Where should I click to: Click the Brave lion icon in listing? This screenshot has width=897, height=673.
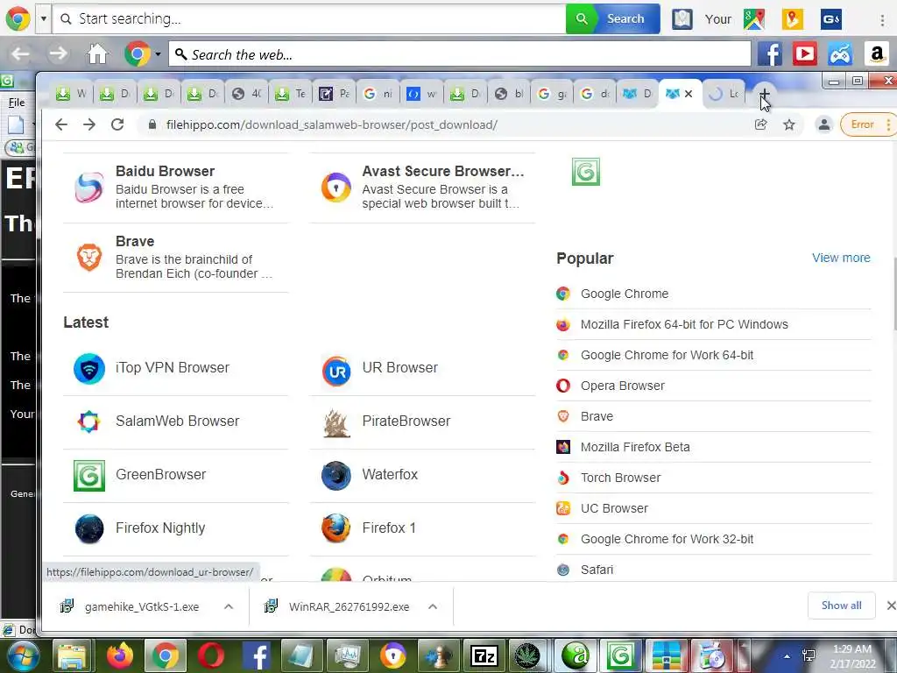point(89,257)
